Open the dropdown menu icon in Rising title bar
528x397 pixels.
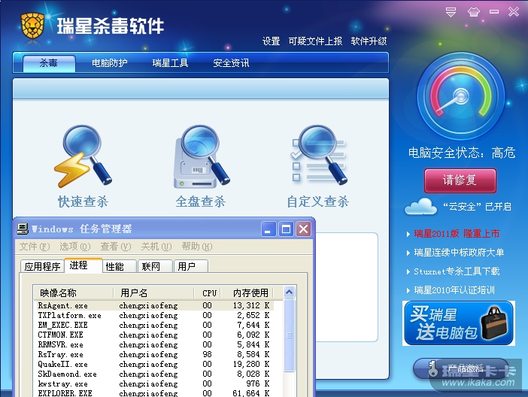pos(451,12)
